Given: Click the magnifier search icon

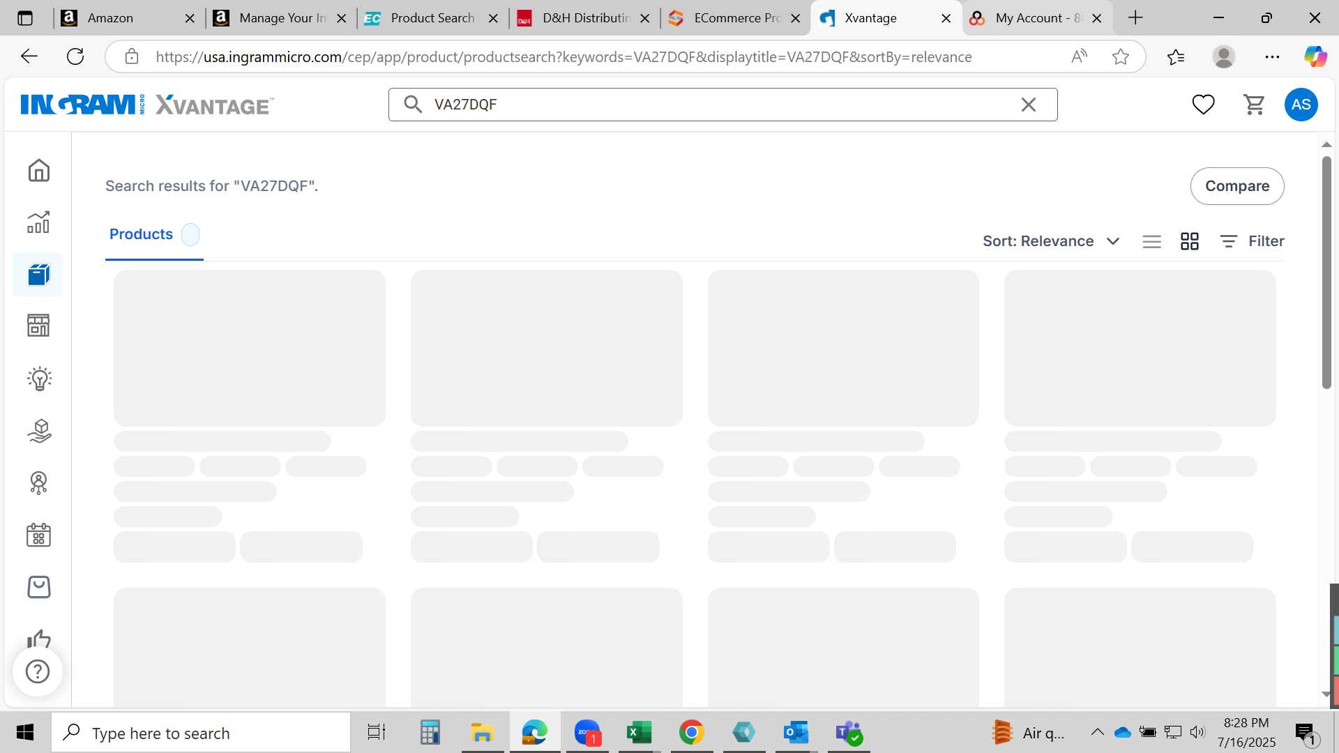Looking at the screenshot, I should (x=413, y=105).
